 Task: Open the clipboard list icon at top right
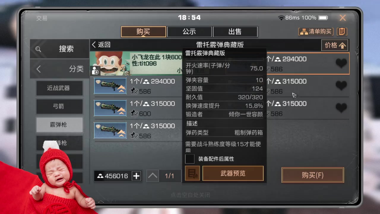tap(342, 32)
